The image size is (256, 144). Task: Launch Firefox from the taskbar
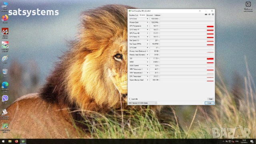[16, 141]
